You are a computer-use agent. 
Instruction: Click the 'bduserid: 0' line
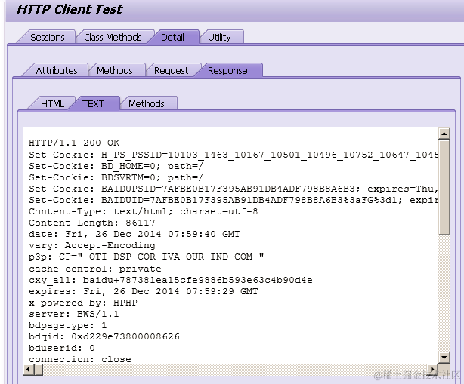coord(62,348)
